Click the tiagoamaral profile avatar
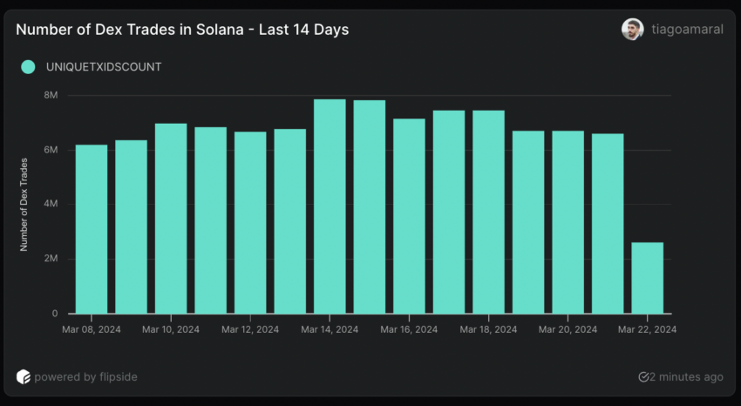 pyautogui.click(x=632, y=29)
